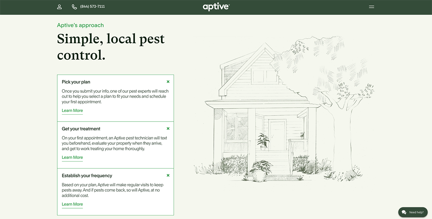Collapse the Pick your plan section

coord(168,82)
